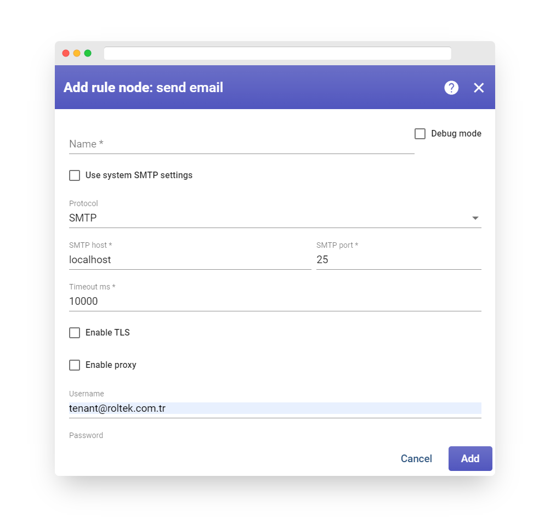Open the SMTP protocol selection field
The image size is (550, 517).
275,218
